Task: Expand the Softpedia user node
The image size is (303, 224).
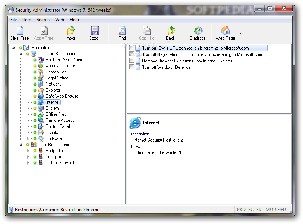Action: 28,151
